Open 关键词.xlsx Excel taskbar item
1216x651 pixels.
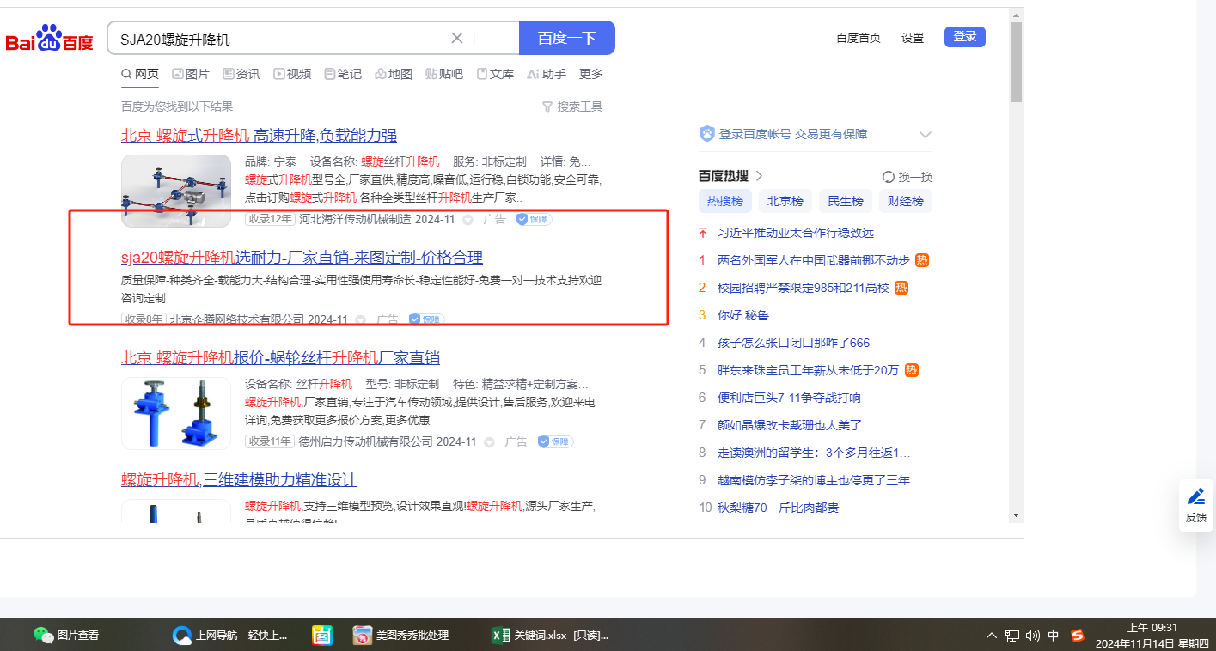pyautogui.click(x=550, y=636)
